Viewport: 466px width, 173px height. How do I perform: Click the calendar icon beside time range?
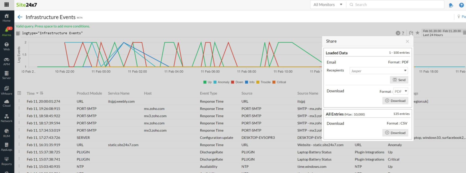point(464,33)
